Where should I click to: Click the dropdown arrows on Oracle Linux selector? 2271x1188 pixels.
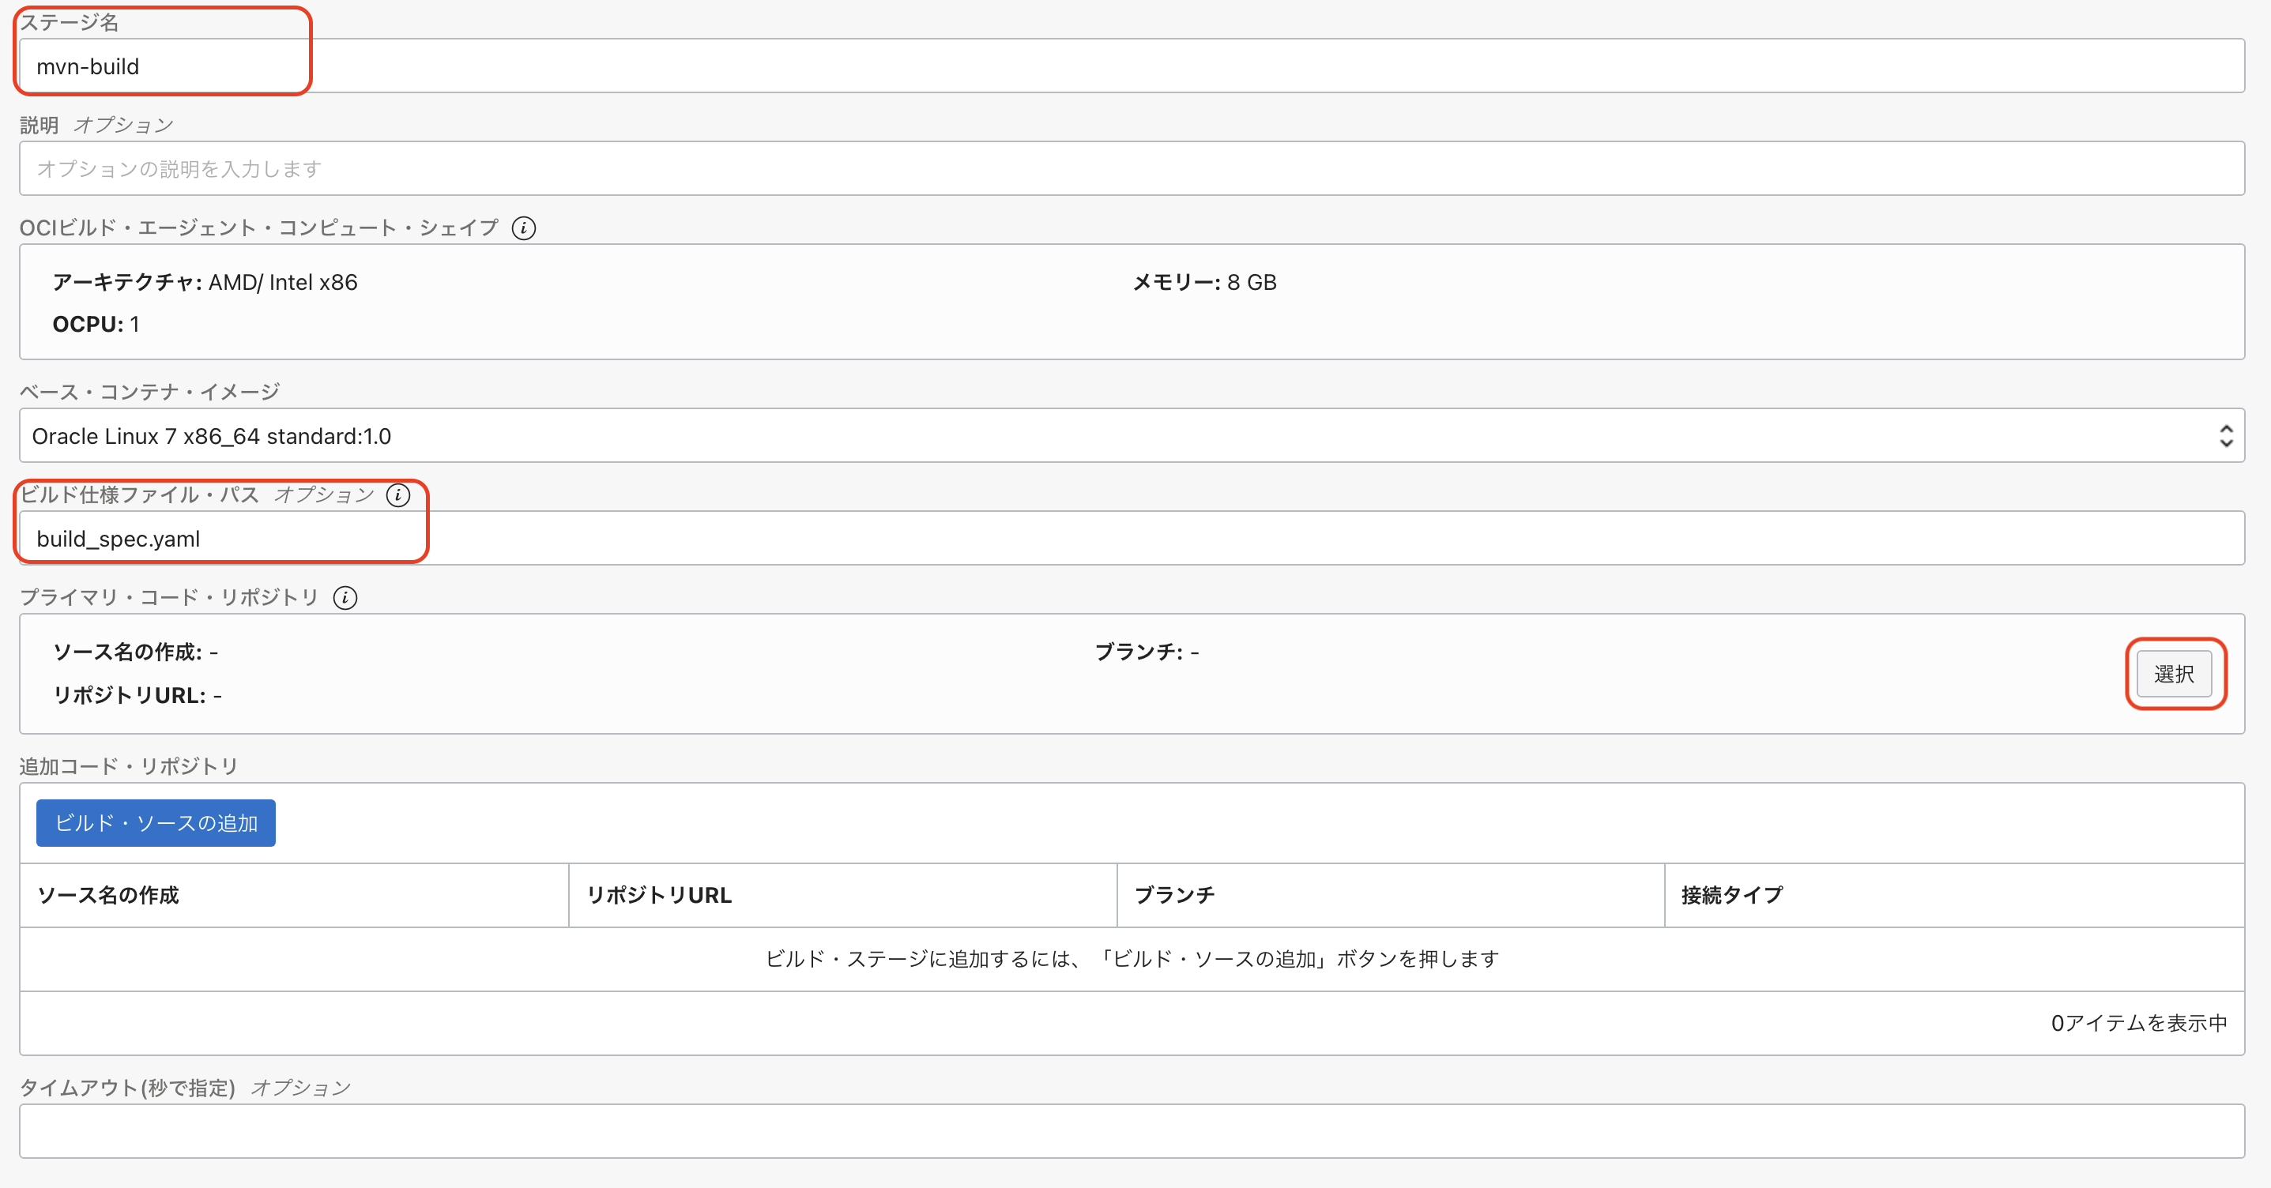(2225, 435)
